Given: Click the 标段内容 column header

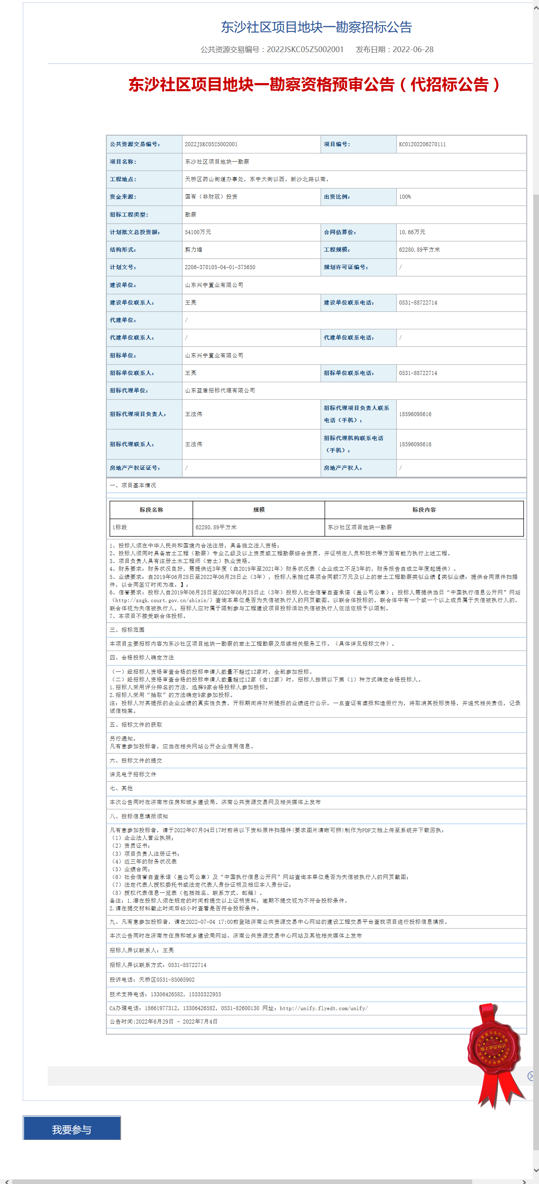Looking at the screenshot, I should pyautogui.click(x=424, y=510).
